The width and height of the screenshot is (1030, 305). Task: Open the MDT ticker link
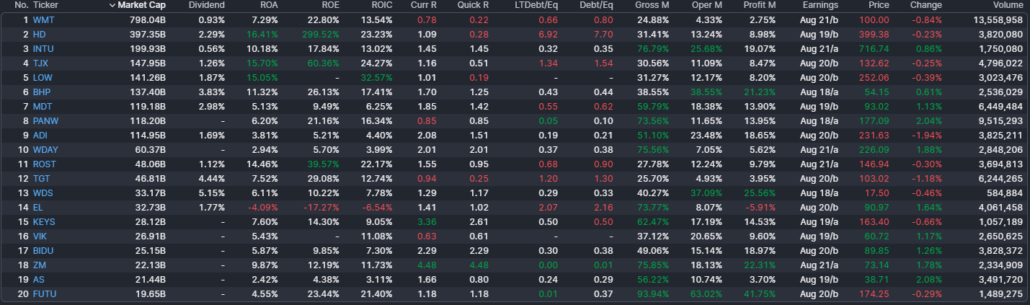[x=42, y=106]
